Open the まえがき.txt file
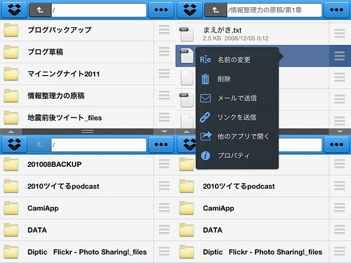This screenshot has height=263, width=351. (x=252, y=34)
